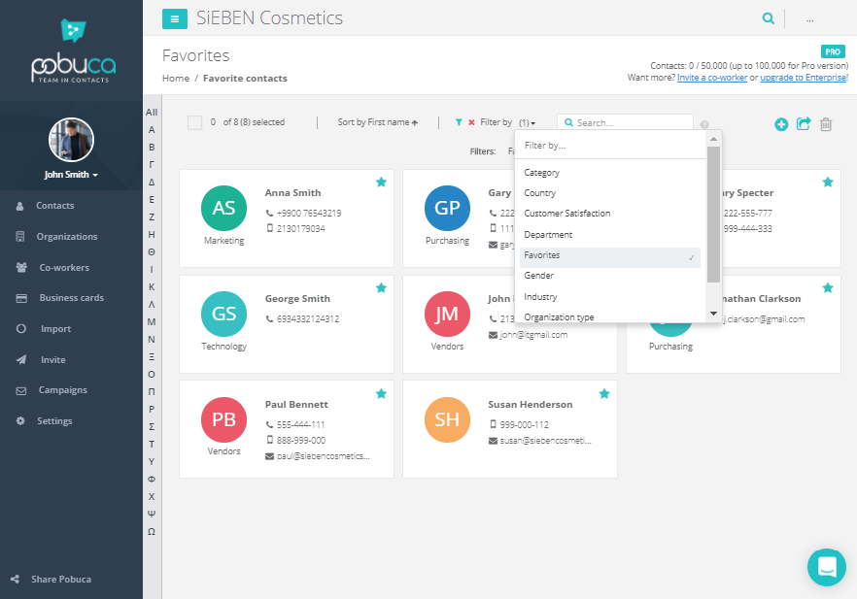Screen dimensions: 857x599
Task: Select All in alphabet index
Action: [152, 113]
